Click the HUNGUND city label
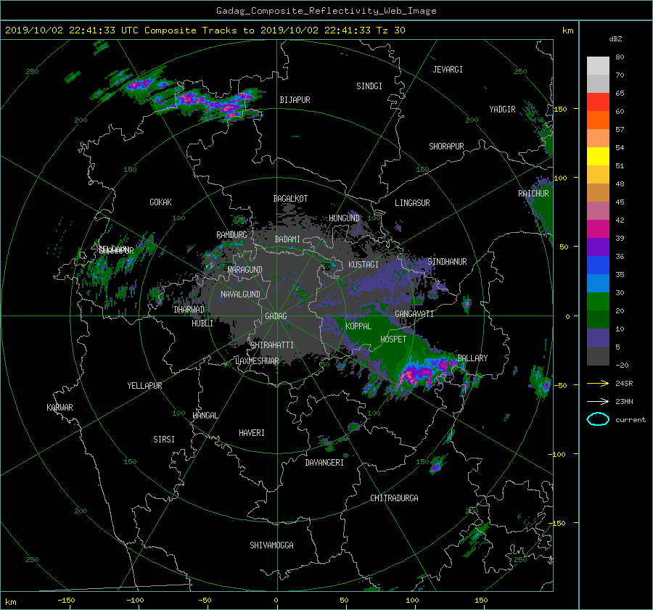This screenshot has width=653, height=610. coord(344,218)
